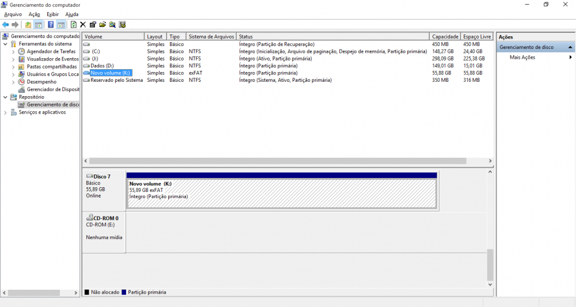Click the checklist settings toolbar icon

[122, 25]
